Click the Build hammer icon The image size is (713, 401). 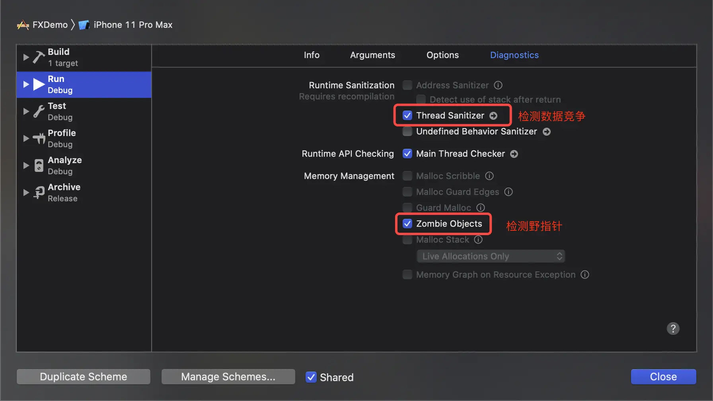coord(39,57)
